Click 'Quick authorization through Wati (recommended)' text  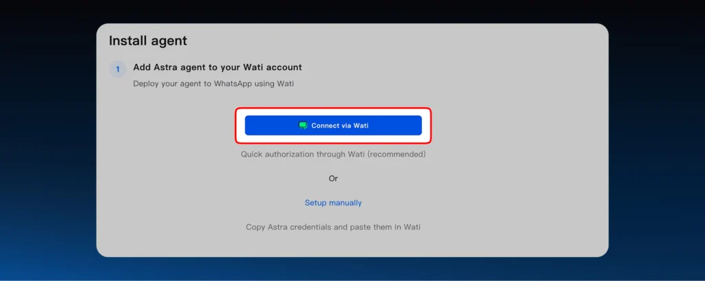[333, 154]
